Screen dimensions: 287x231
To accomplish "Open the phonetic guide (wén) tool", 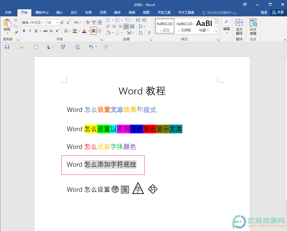I will (94, 22).
